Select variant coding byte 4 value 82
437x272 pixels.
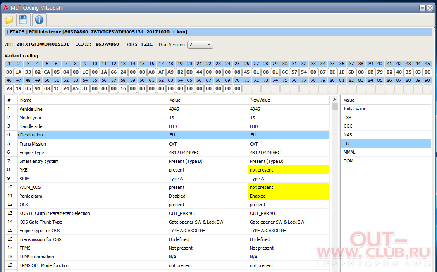pyautogui.click(x=38, y=72)
